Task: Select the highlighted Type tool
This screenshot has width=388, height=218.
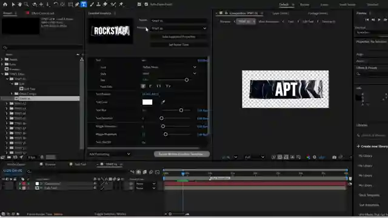Action: tap(84, 4)
